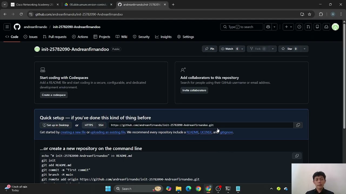Open the Security tab
The width and height of the screenshot is (346, 194).
click(141, 37)
